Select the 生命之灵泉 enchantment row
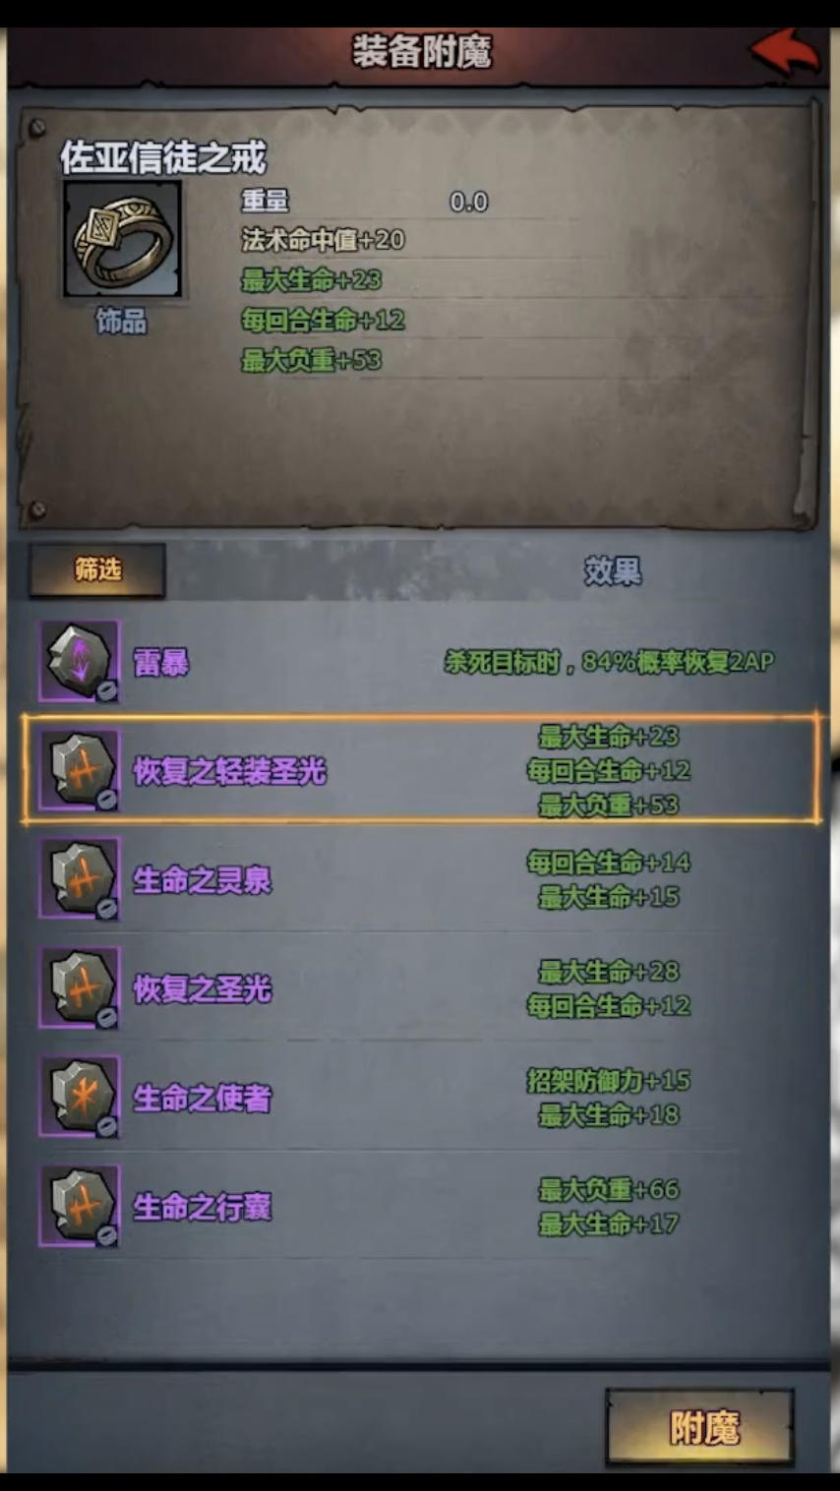840x1491 pixels. pos(420,879)
